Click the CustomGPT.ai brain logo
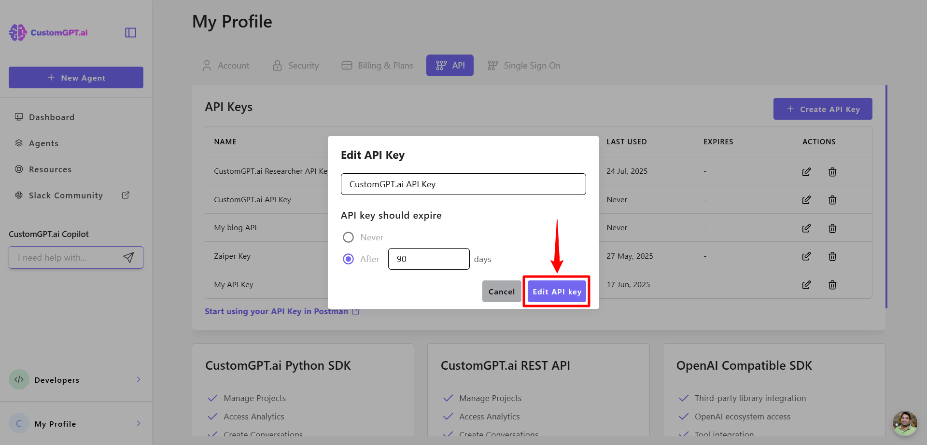The width and height of the screenshot is (927, 445). point(18,32)
